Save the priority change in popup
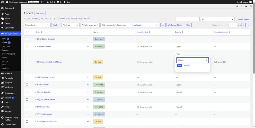Screen dimensions: 255x128 coord(179,65)
